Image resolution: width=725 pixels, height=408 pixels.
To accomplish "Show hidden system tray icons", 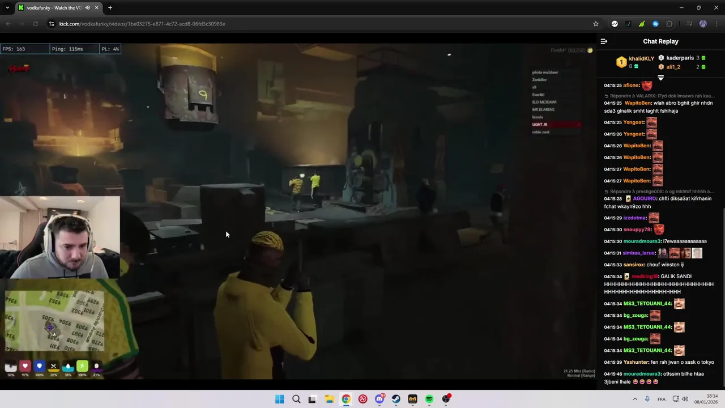I will pos(635,399).
